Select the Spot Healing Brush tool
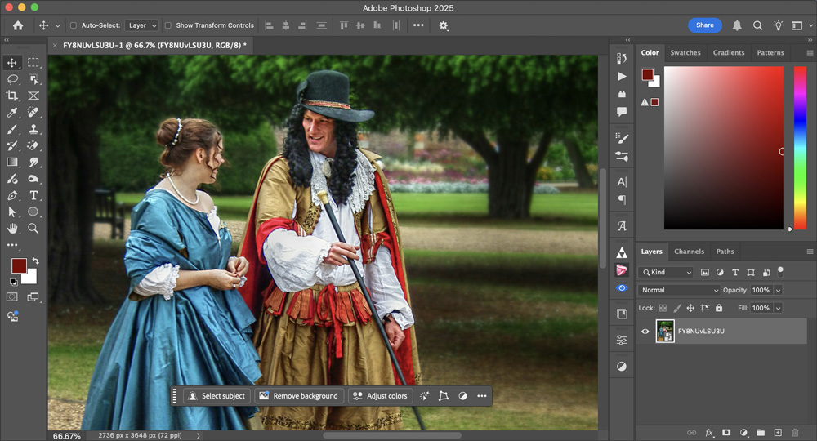The height and width of the screenshot is (441, 817). pos(33,113)
